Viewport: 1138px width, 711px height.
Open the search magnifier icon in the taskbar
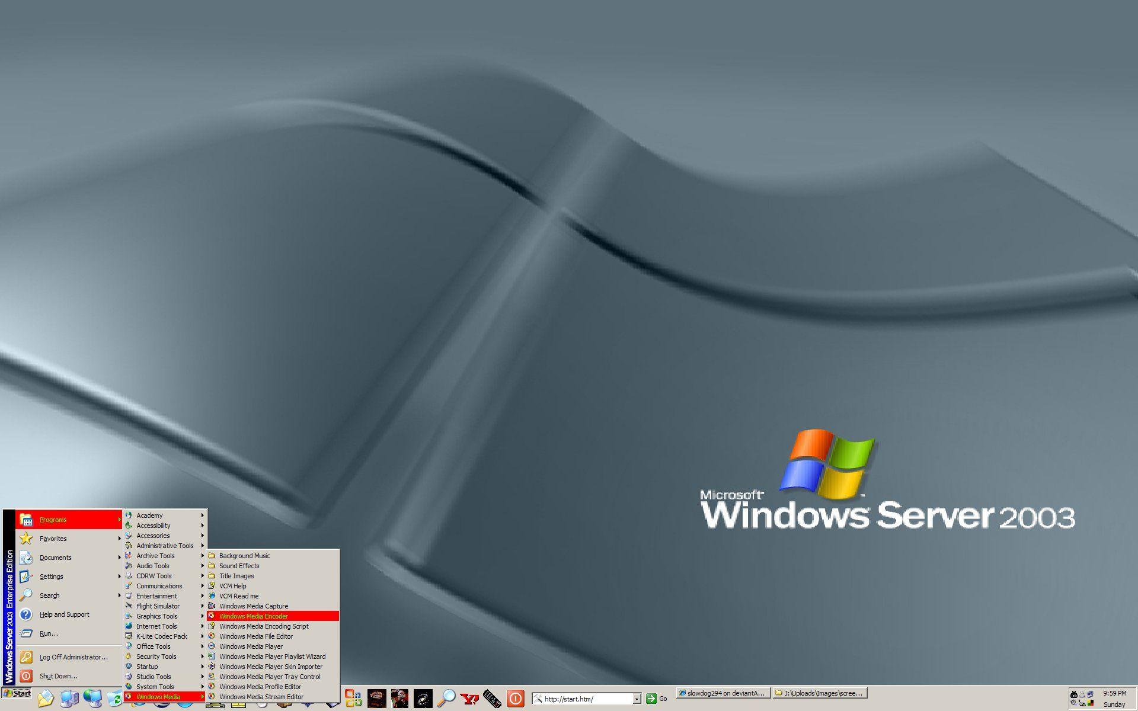click(x=445, y=699)
